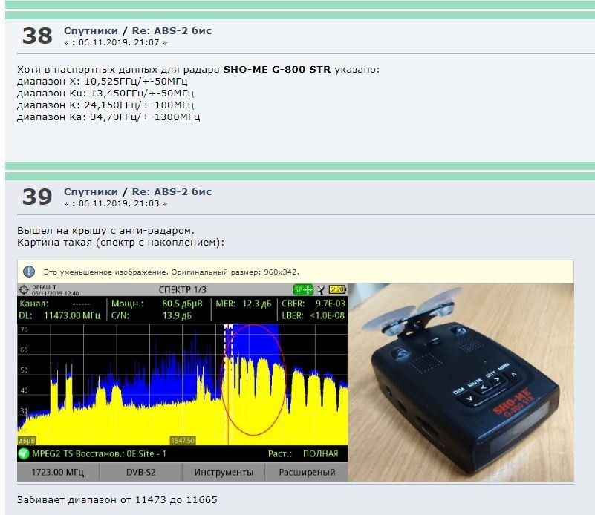Select the Инструменты softkey

coord(224,472)
